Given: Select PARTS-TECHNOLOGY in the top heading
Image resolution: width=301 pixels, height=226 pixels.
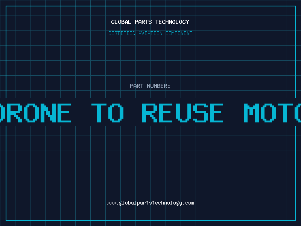Looking at the screenshot, I should click(x=162, y=22).
